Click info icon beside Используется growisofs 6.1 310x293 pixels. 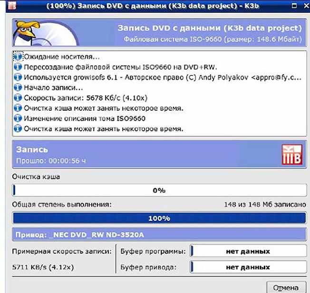click(18, 77)
